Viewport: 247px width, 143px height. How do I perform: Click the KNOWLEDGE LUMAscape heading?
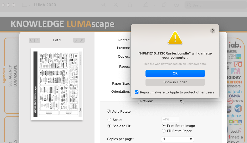[x=62, y=24]
